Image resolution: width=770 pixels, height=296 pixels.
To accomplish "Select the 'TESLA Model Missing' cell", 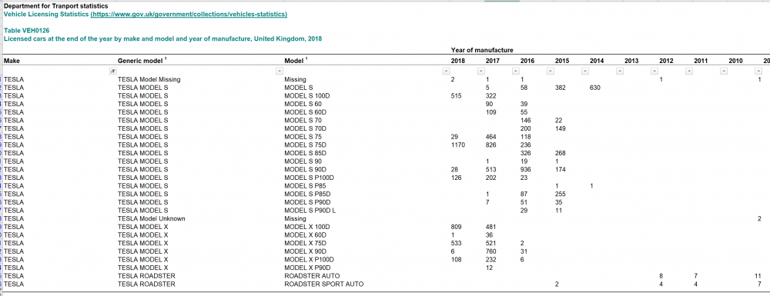I will [149, 79].
